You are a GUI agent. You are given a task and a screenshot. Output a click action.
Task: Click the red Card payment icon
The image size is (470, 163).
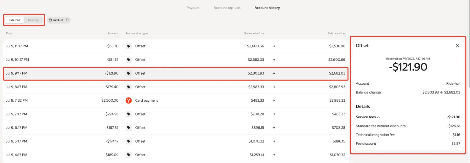coord(128,100)
